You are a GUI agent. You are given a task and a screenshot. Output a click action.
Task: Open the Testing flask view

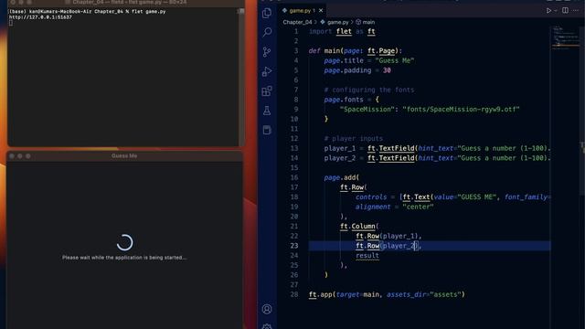coord(267,110)
